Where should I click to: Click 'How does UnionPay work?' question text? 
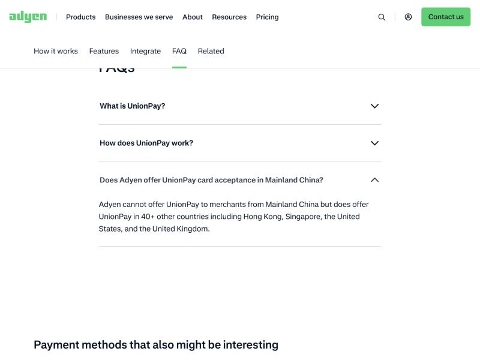(146, 143)
